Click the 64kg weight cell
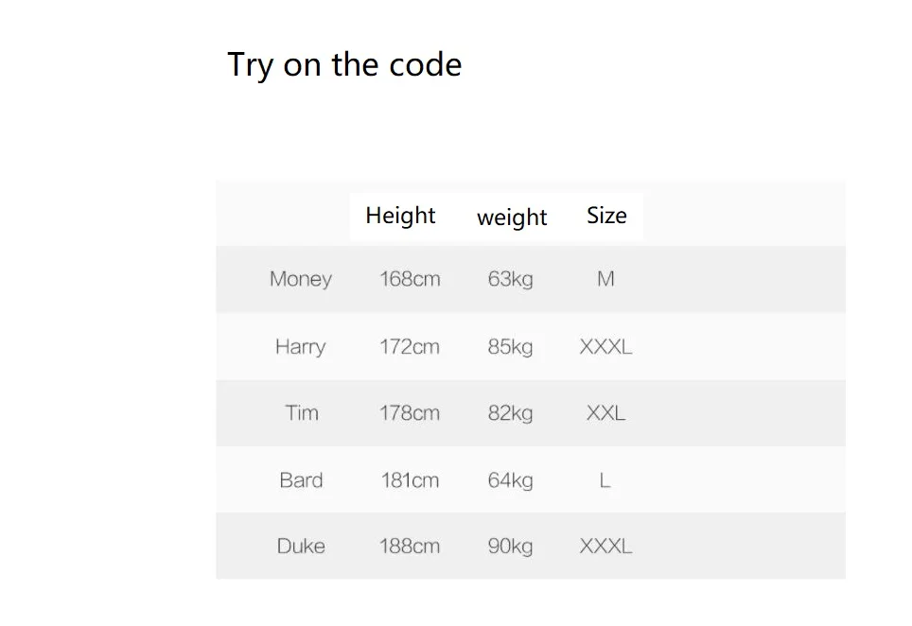Image resolution: width=912 pixels, height=626 pixels. 510,481
